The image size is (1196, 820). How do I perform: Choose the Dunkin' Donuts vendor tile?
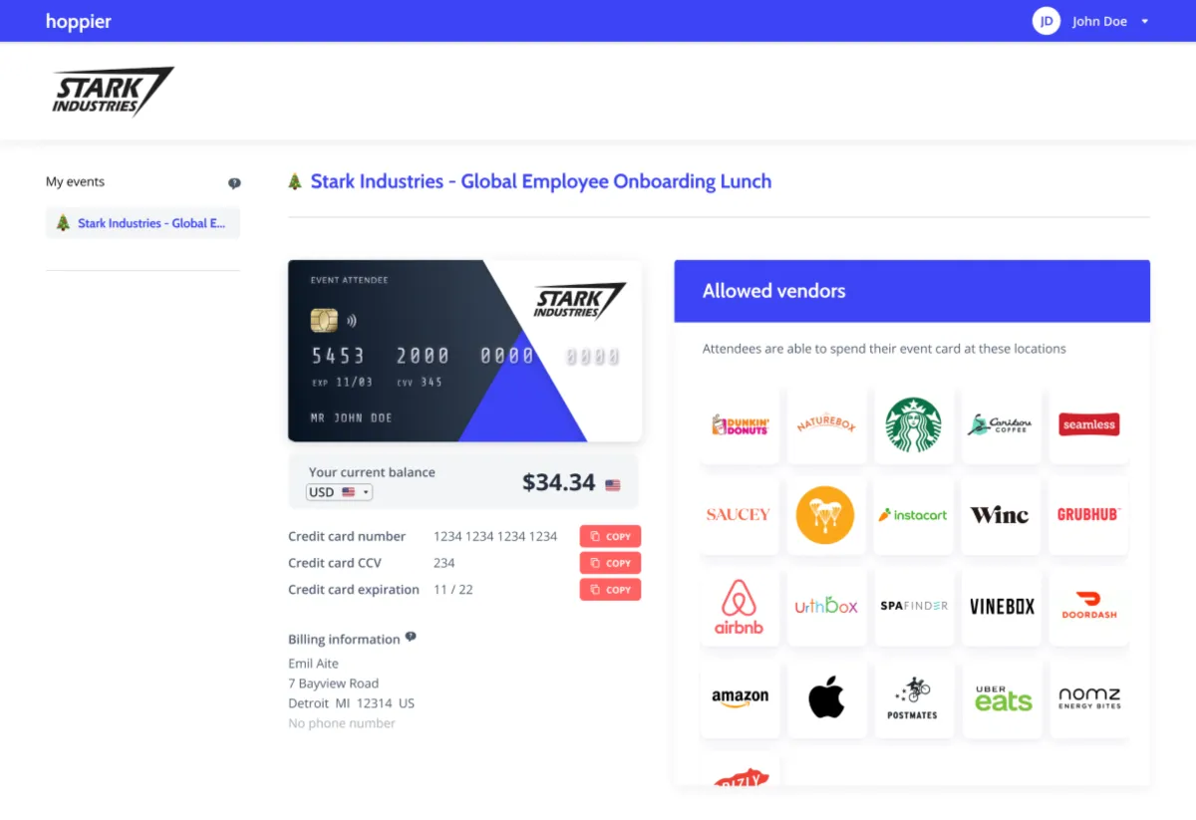click(x=740, y=425)
